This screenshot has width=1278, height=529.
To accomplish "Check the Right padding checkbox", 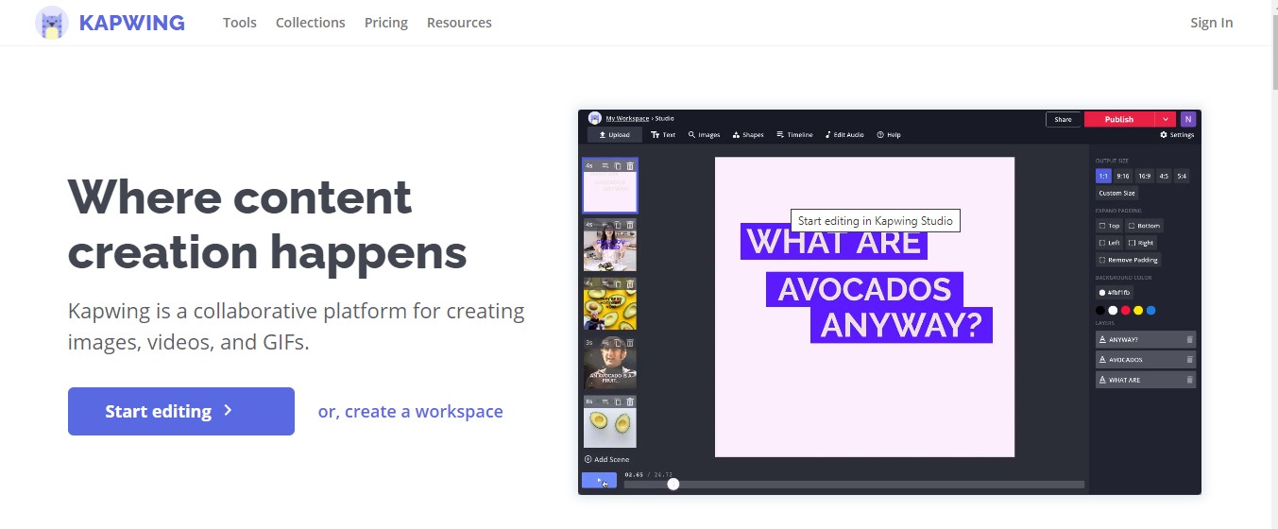I will 1132,243.
